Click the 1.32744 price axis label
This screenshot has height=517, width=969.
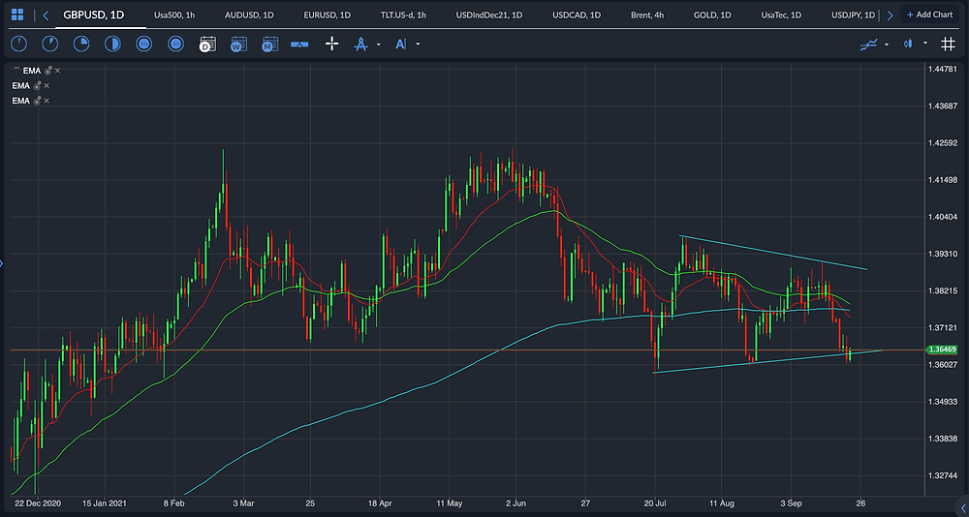(943, 475)
